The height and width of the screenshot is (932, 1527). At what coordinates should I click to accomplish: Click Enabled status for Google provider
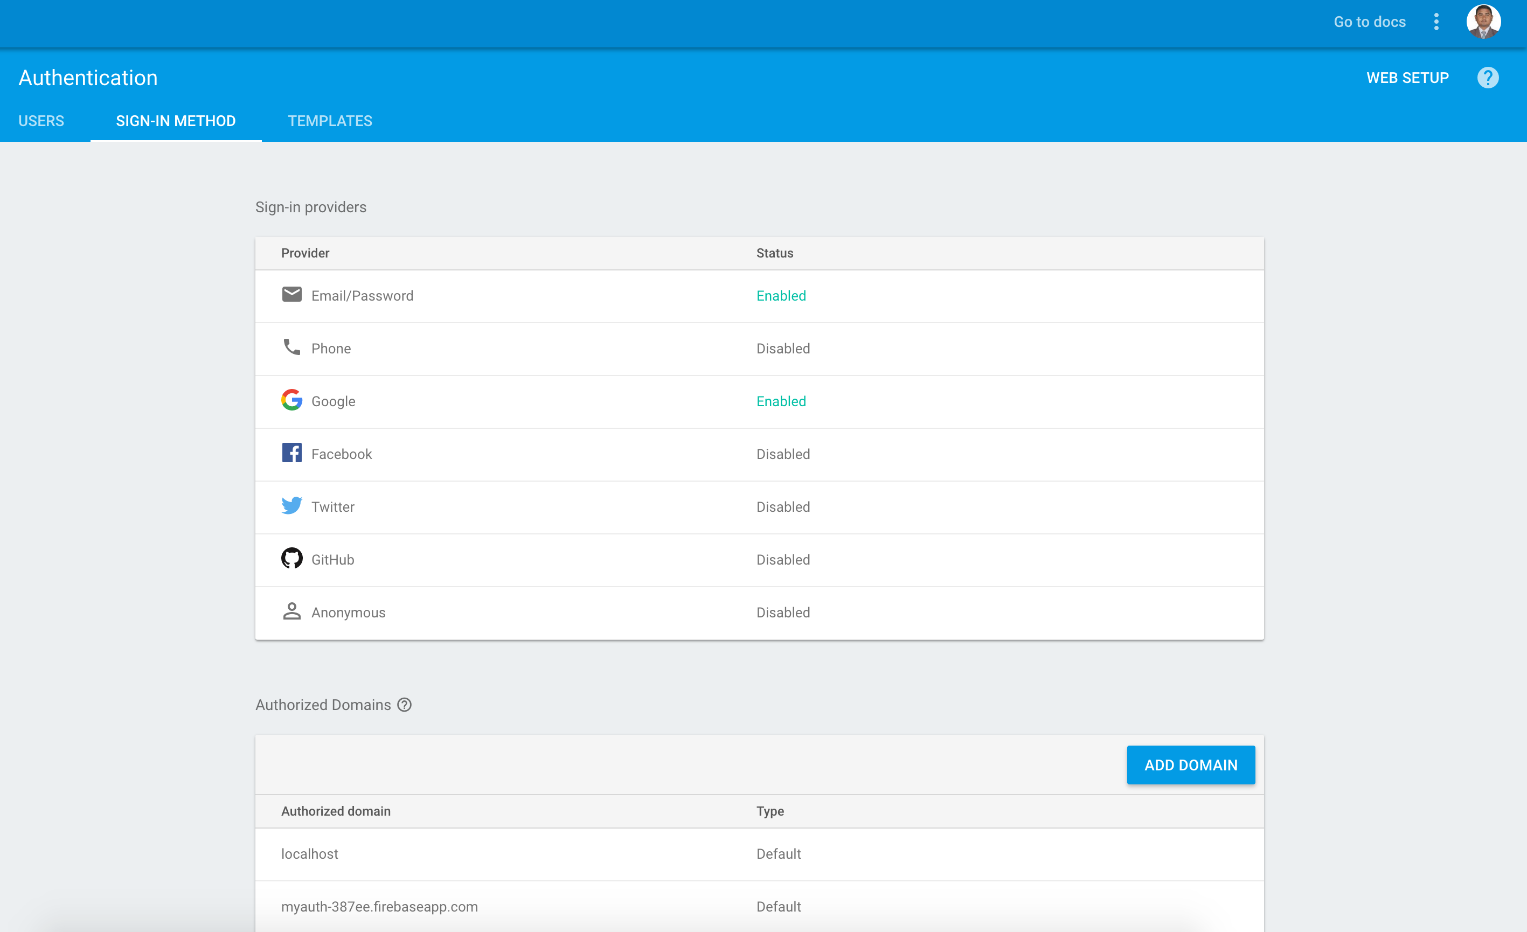coord(781,401)
